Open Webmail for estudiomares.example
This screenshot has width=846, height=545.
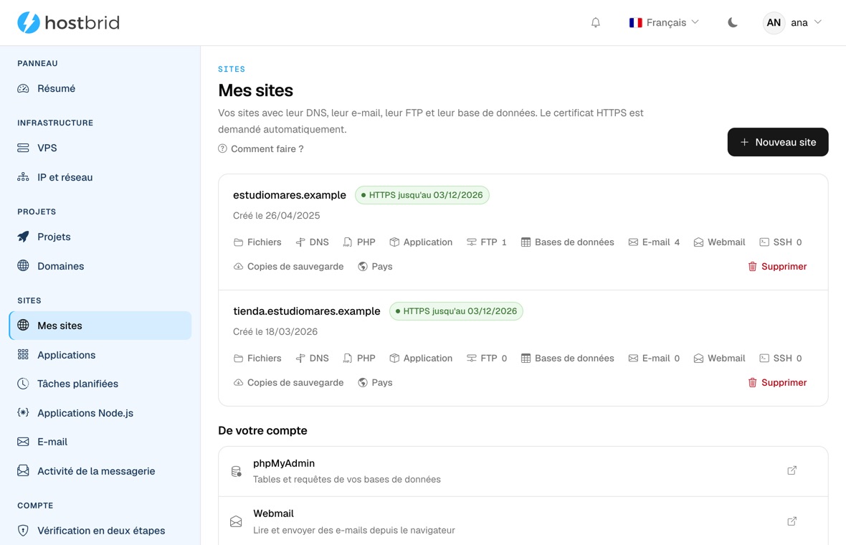[x=719, y=242]
